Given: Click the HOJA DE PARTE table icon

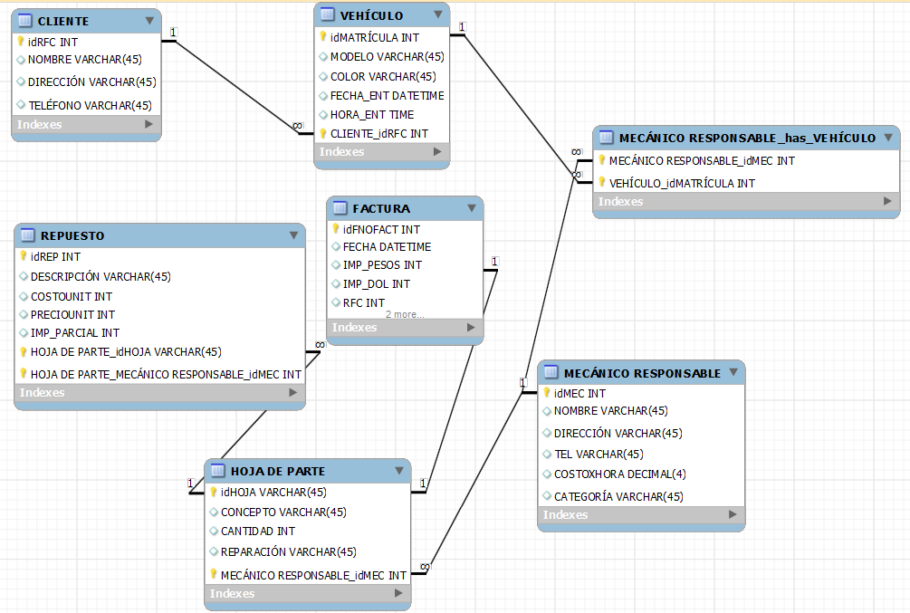Looking at the screenshot, I should (x=218, y=471).
